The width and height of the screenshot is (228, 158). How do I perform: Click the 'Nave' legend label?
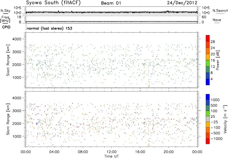pyautogui.click(x=217, y=20)
